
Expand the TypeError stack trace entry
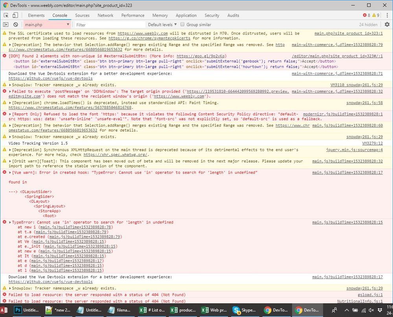tap(10, 222)
